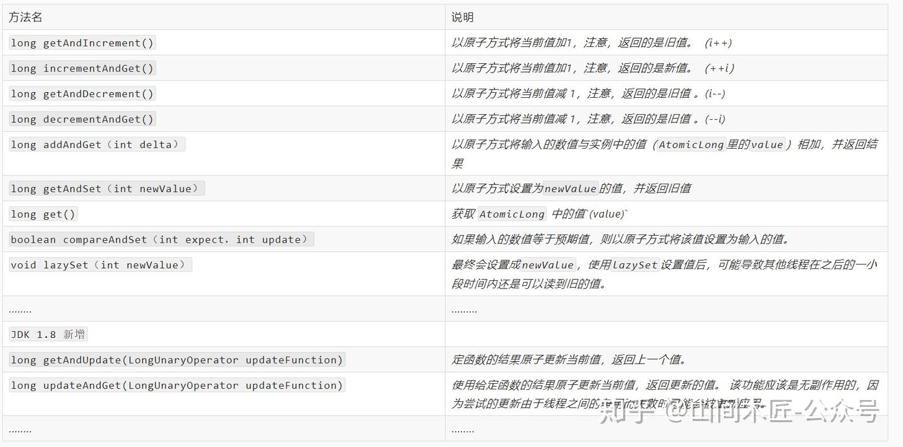Select the lazySet (int newValue) entry
Image resolution: width=903 pixels, height=447 pixels.
pyautogui.click(x=100, y=265)
